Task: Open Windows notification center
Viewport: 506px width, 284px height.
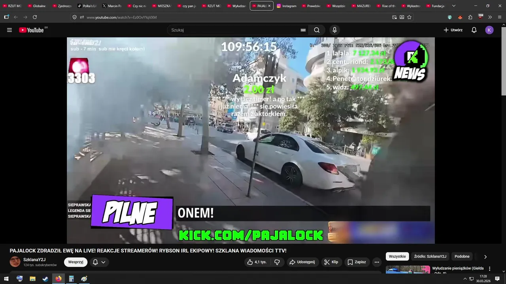Action: pyautogui.click(x=497, y=279)
